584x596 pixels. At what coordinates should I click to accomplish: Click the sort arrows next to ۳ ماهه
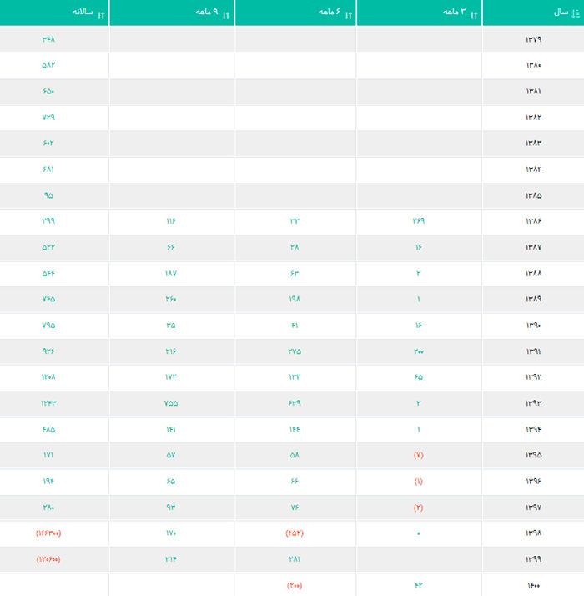[475, 13]
